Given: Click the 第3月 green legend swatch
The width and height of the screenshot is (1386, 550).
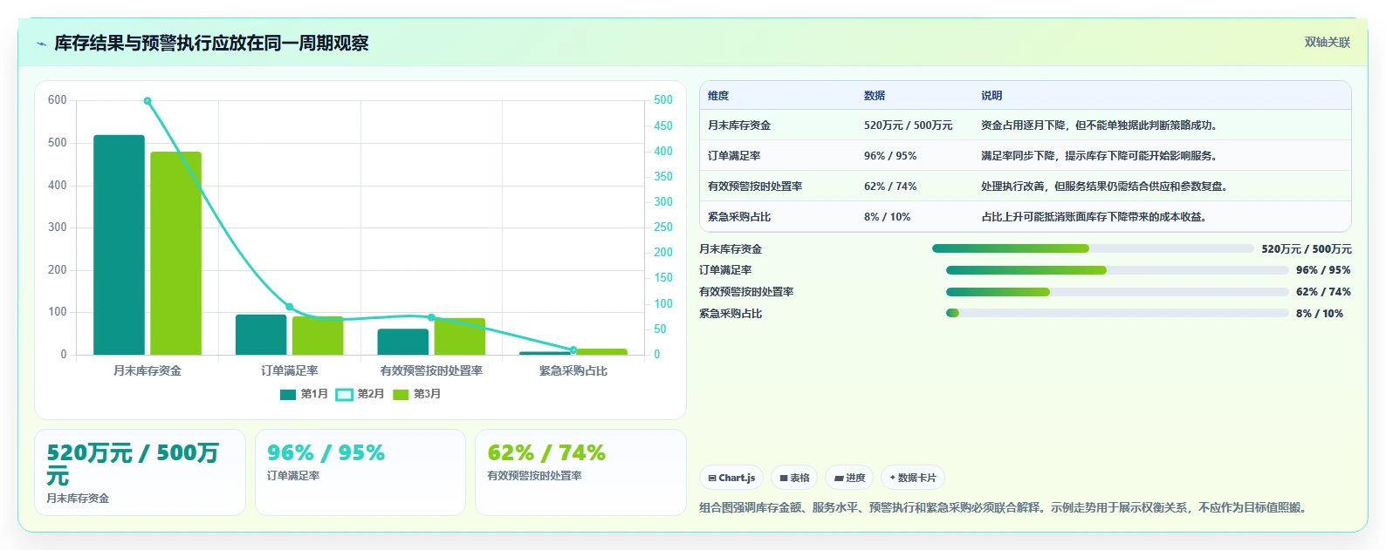Looking at the screenshot, I should pyautogui.click(x=401, y=395).
